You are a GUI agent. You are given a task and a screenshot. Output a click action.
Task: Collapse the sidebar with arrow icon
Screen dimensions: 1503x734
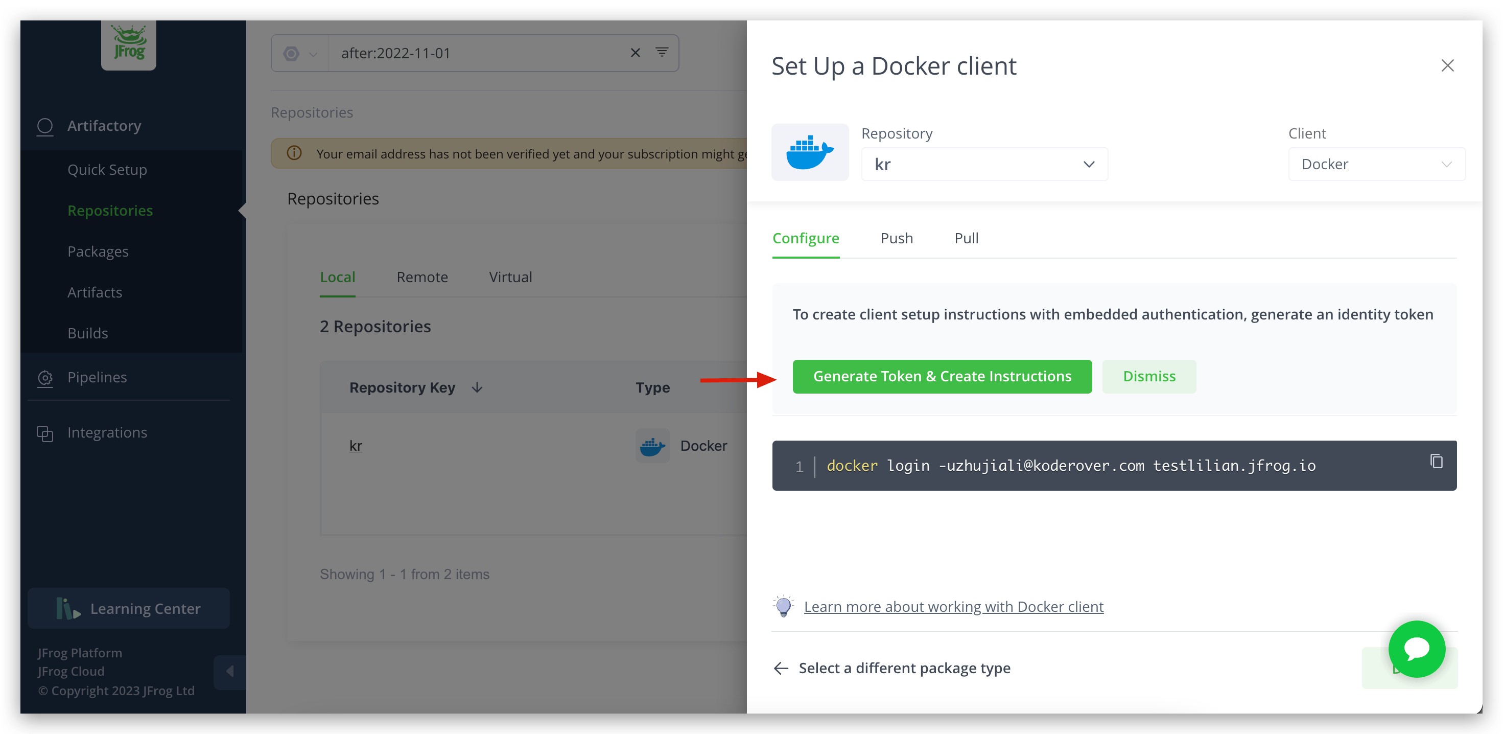pyautogui.click(x=230, y=672)
